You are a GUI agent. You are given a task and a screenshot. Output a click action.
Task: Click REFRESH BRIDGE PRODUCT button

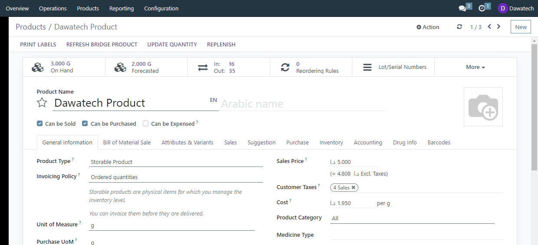[102, 44]
